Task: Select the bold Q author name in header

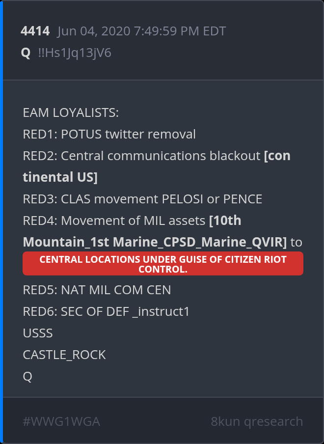Action: coord(26,53)
